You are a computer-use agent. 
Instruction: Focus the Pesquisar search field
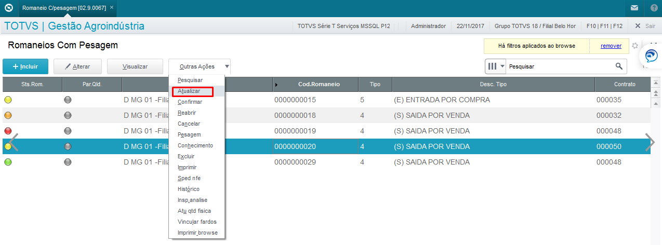click(x=560, y=66)
